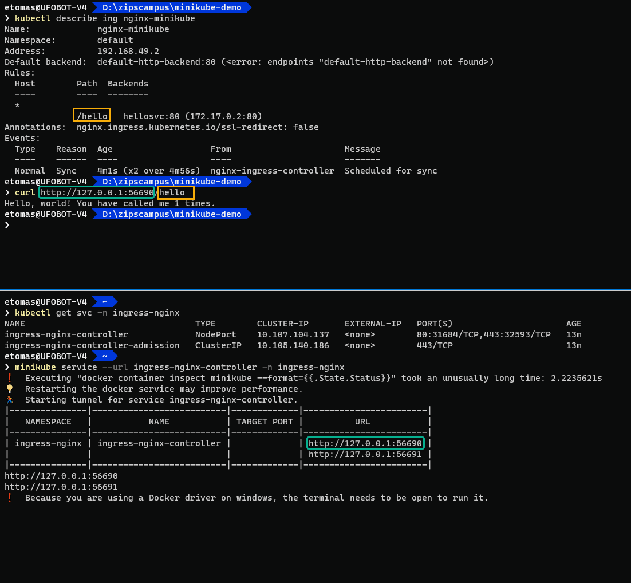Image resolution: width=631 pixels, height=583 pixels.
Task: Click the running person icon beside "Starting tunnel"
Action: click(9, 400)
